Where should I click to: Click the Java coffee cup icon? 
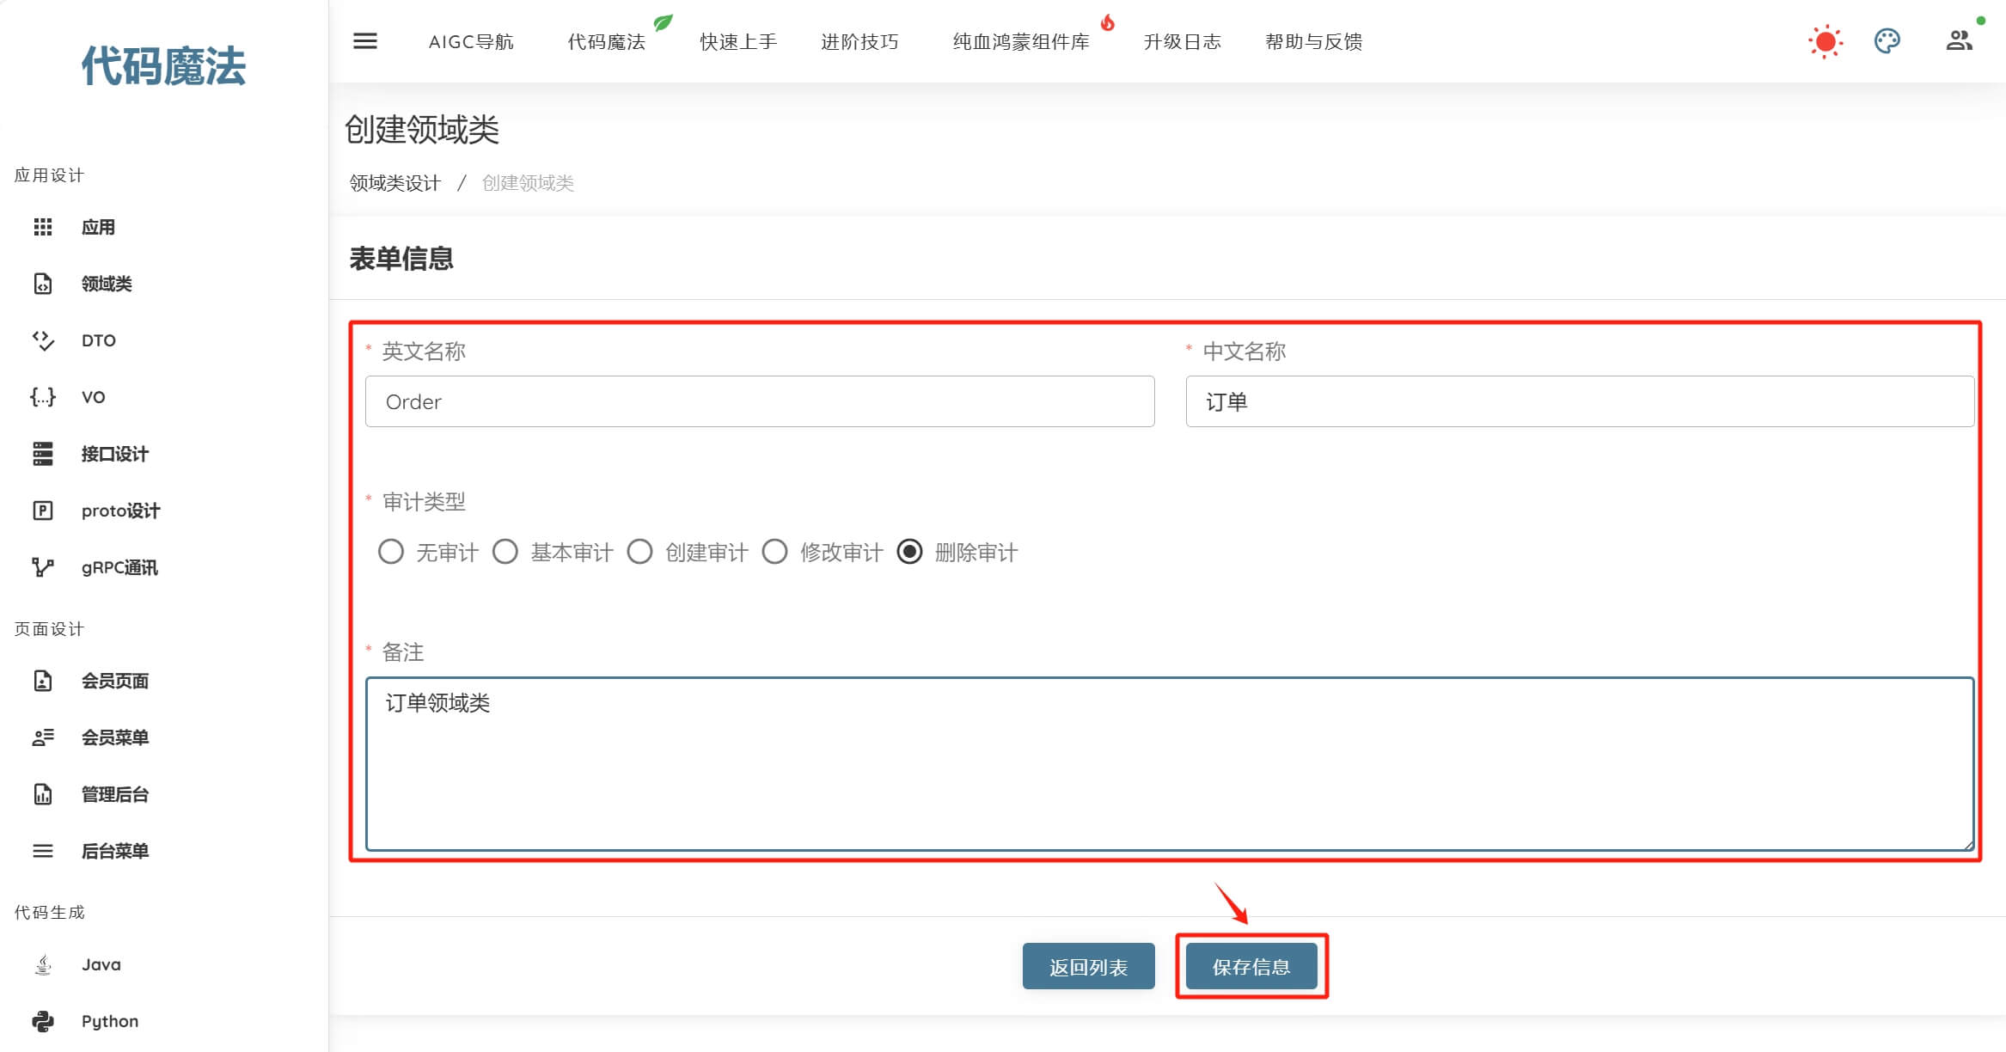(x=43, y=964)
